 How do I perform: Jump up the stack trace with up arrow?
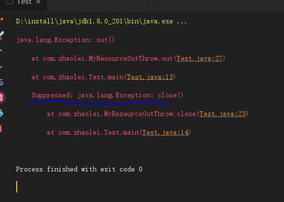[1, 51]
